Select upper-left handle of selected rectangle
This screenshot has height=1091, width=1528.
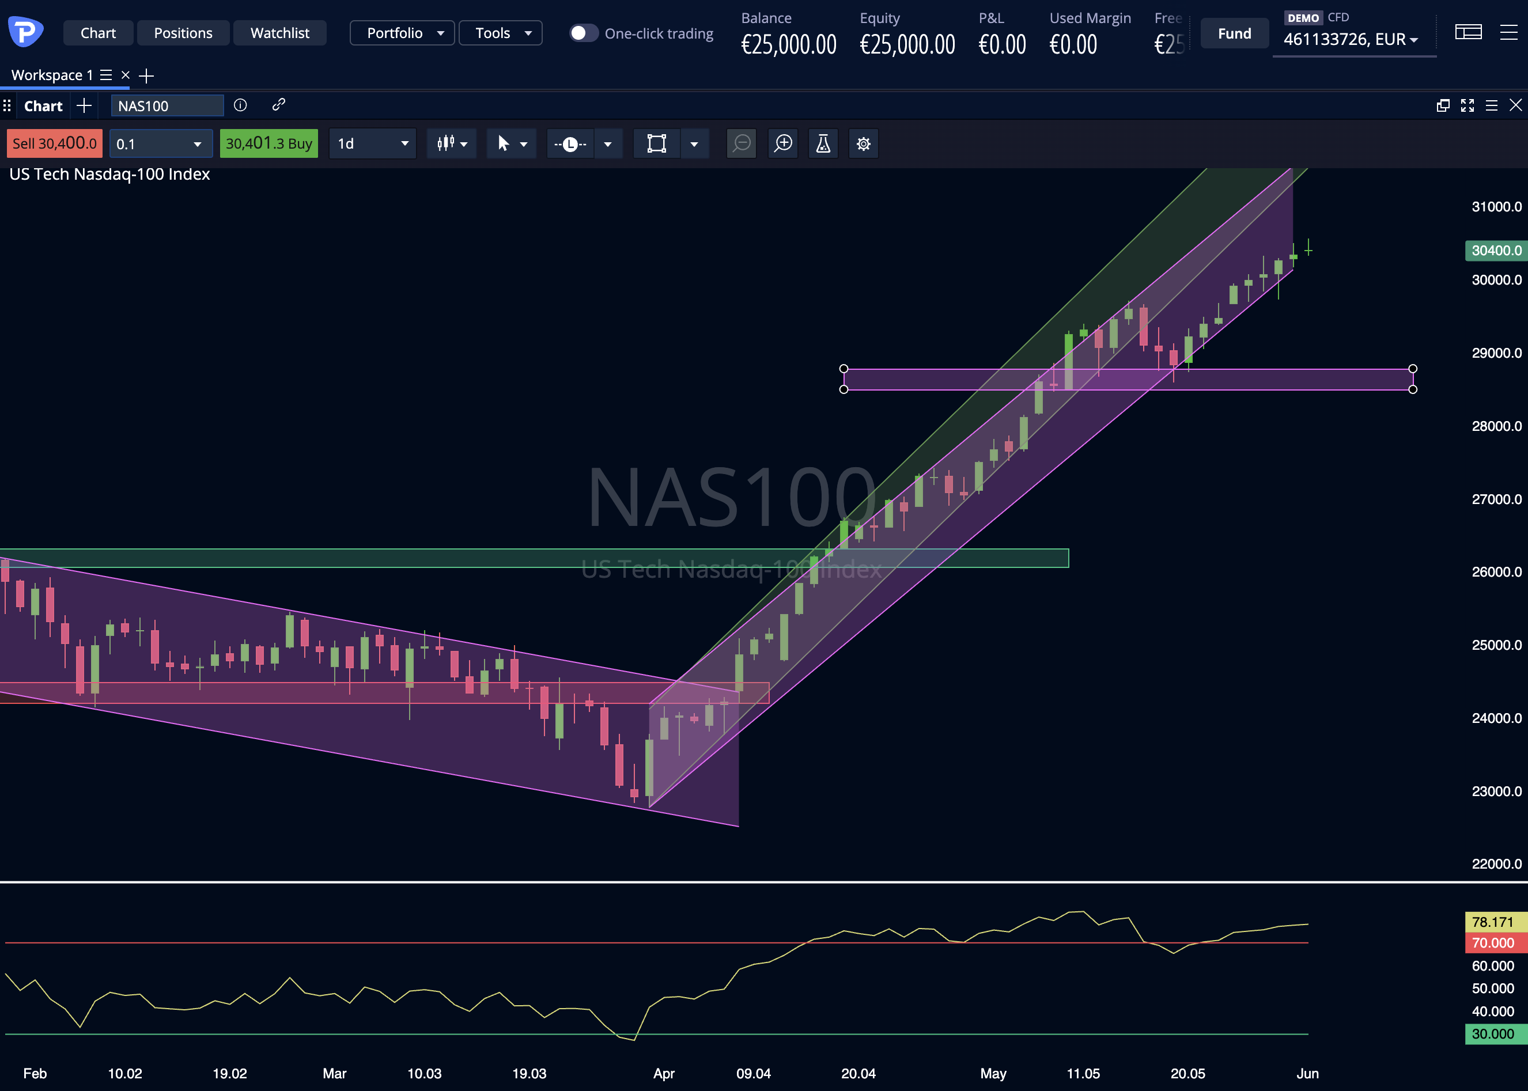[x=844, y=369]
